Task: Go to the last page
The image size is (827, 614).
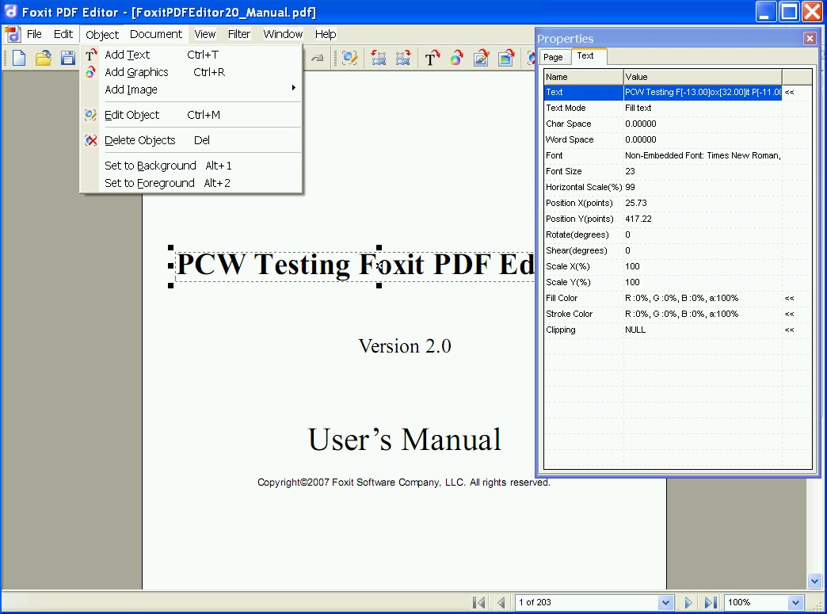Action: coord(711,602)
